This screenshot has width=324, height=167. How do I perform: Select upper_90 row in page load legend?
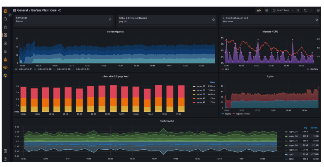point(204,98)
